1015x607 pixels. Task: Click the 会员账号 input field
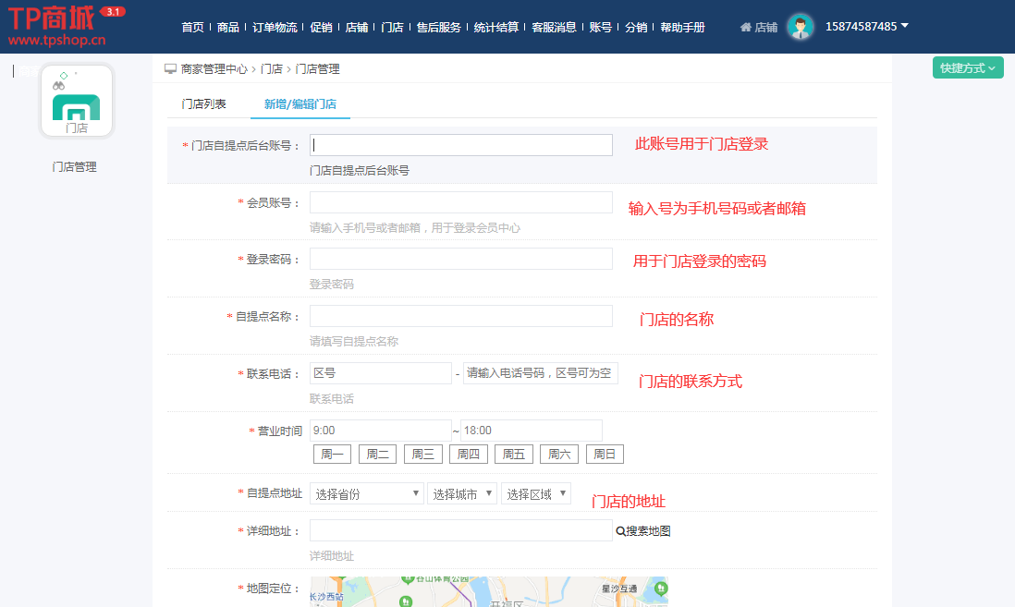point(460,202)
